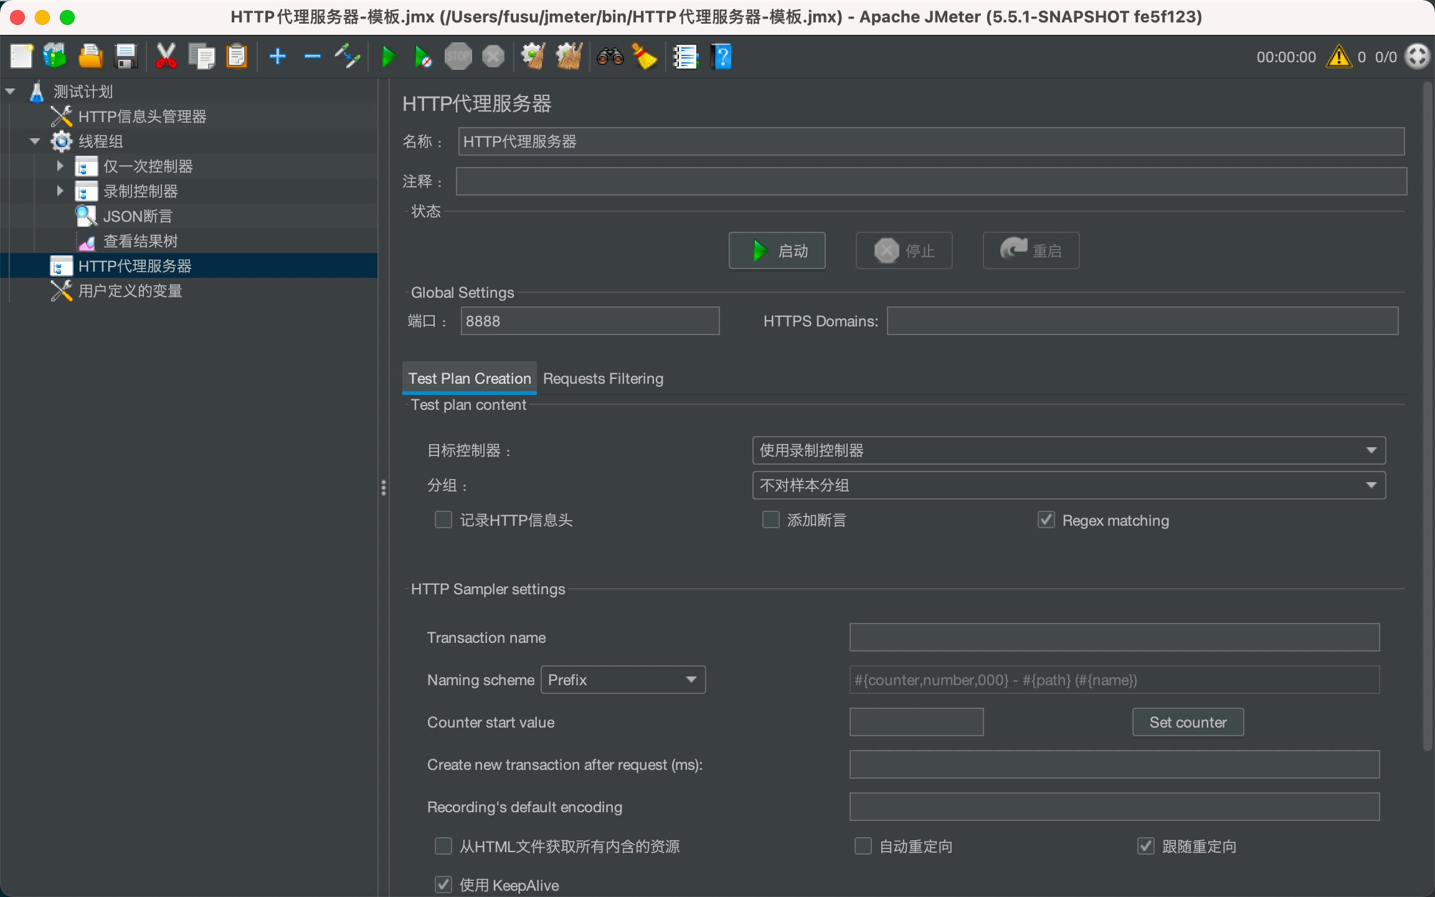Enable the 记录HTTP信息头 checkbox
Viewport: 1435px width, 897px height.
pos(443,520)
